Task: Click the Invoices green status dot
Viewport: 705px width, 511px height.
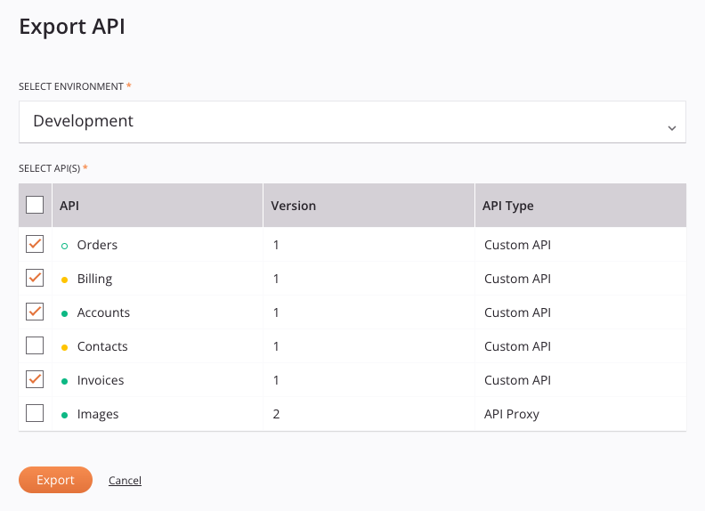Action: click(64, 381)
